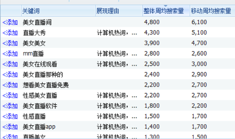Toggle sort arrow above 整体周均搜索量
Image resolution: width=235 pixels, height=139 pixels.
[165, 6]
